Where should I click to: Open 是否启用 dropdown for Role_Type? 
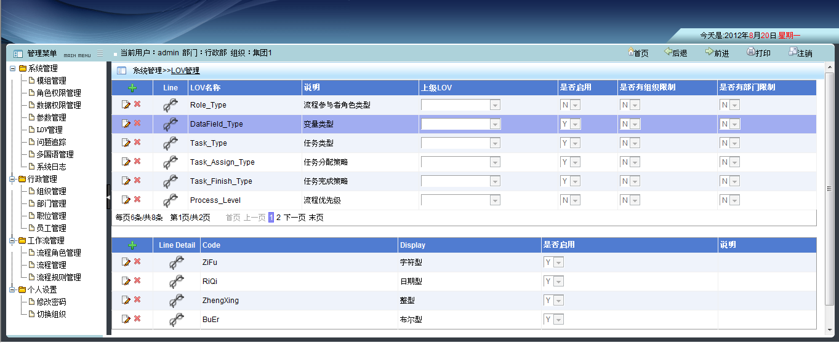pos(571,105)
